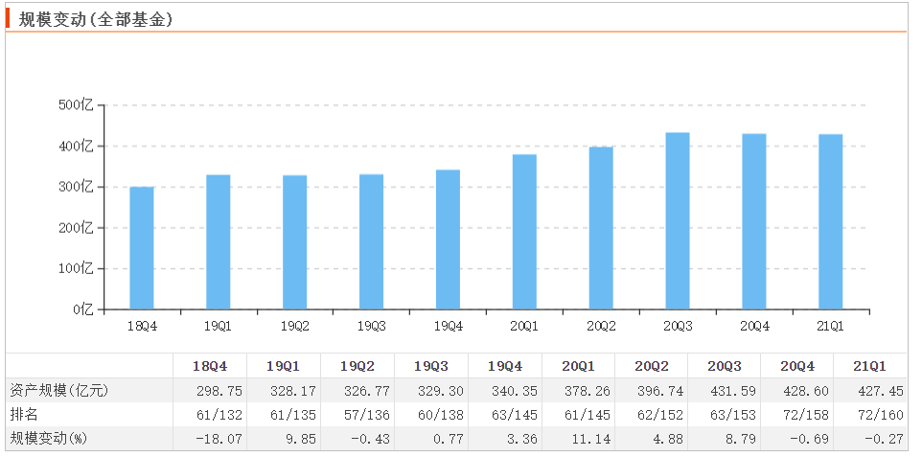Click ranking cell 63/145
Screen dimensions: 922x457
point(517,415)
